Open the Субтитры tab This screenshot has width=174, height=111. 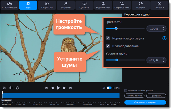84,5
